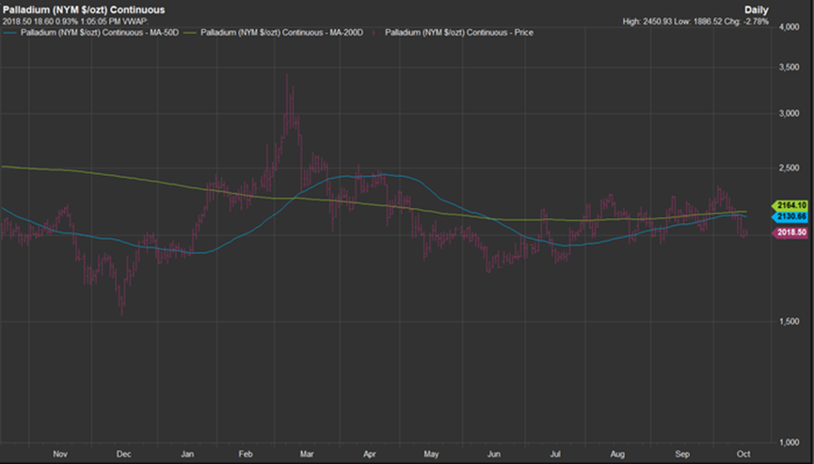Click the Dec month label
The width and height of the screenshot is (814, 464).
(x=123, y=455)
